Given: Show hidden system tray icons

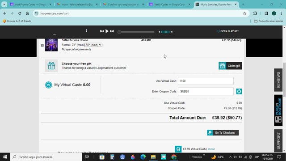Looking at the screenshot, I should click(230, 157).
